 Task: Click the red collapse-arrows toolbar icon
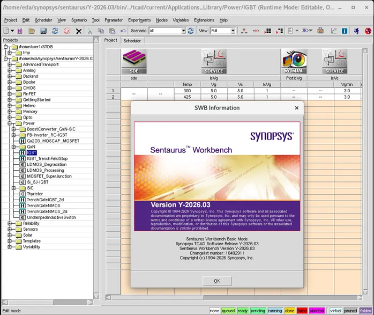tap(256, 31)
